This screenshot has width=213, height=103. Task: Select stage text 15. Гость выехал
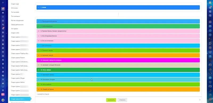point(46,84)
